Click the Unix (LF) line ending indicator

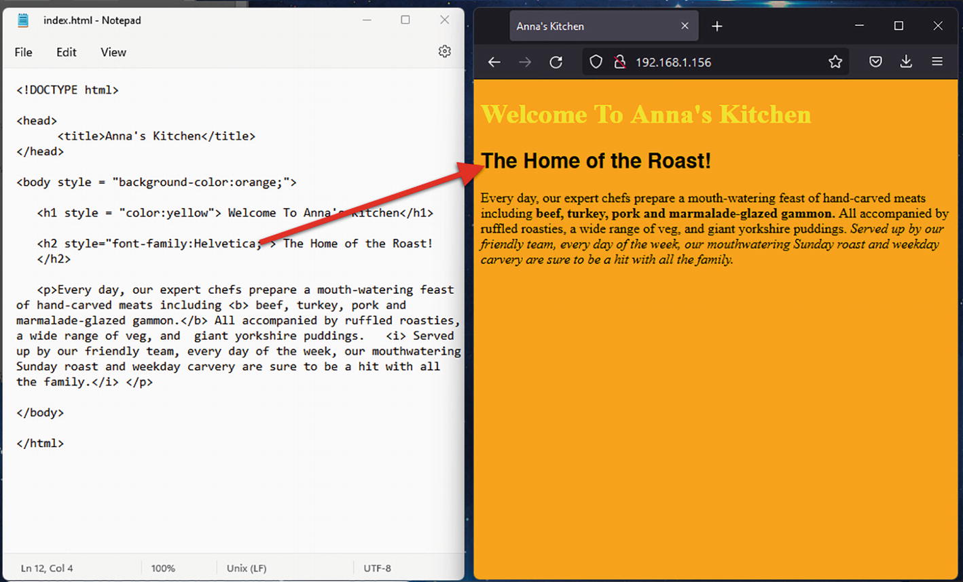pyautogui.click(x=247, y=568)
